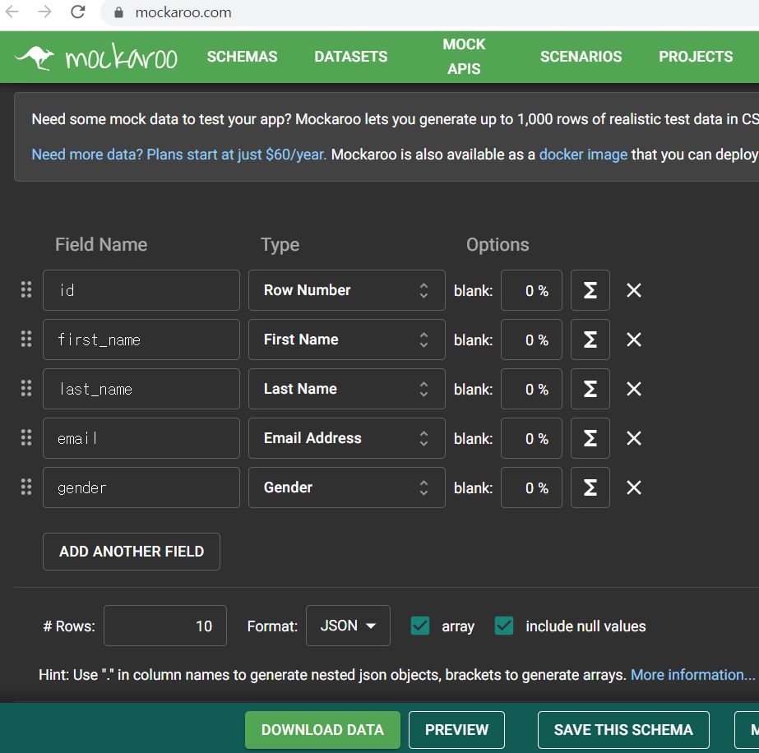Click blank percent input for gender
Viewport: 759px width, 753px height.
tap(531, 487)
